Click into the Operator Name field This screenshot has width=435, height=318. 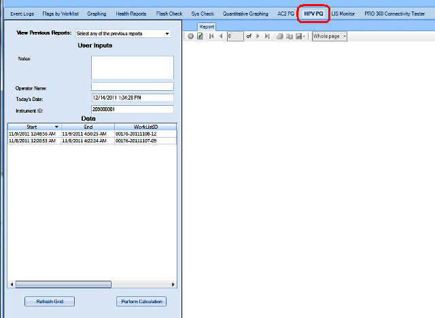pos(133,87)
